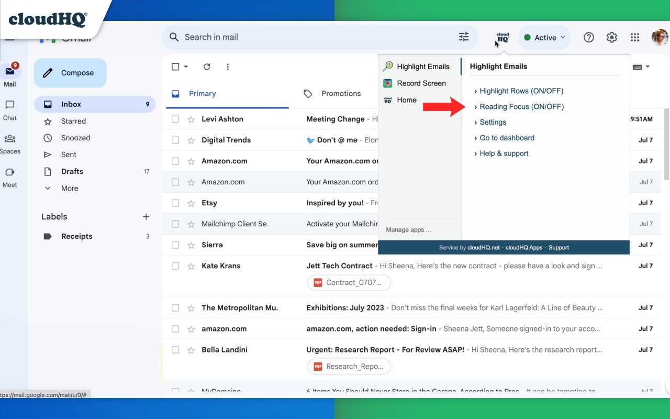Image resolution: width=670 pixels, height=419 pixels.
Task: Star the Mailchimp Client Services email
Action: 191,224
